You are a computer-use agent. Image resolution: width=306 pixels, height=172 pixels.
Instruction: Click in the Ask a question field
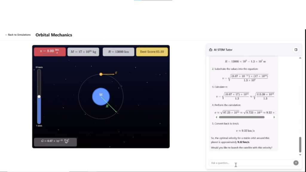251,163
